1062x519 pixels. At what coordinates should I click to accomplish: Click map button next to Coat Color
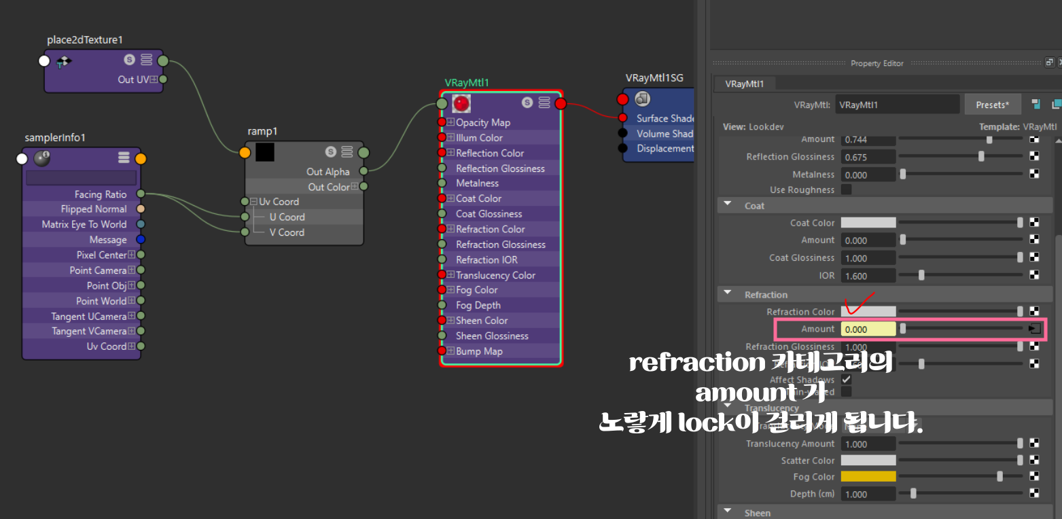point(1034,222)
